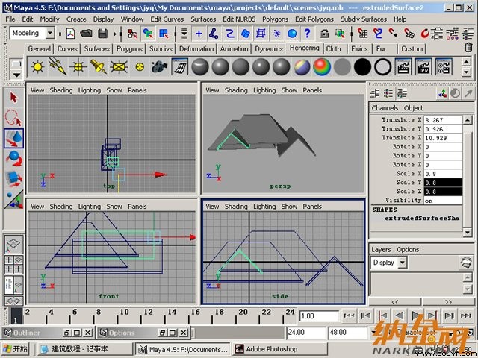The width and height of the screenshot is (478, 358).
Task: Open Show menu in front viewport
Action: point(114,207)
